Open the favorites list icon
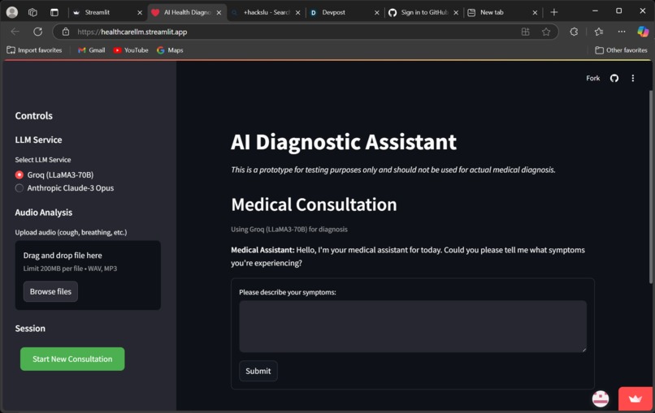Screen dimensions: 655x413 pos(599,32)
